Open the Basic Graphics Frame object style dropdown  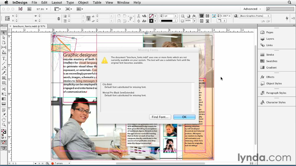click(255, 16)
